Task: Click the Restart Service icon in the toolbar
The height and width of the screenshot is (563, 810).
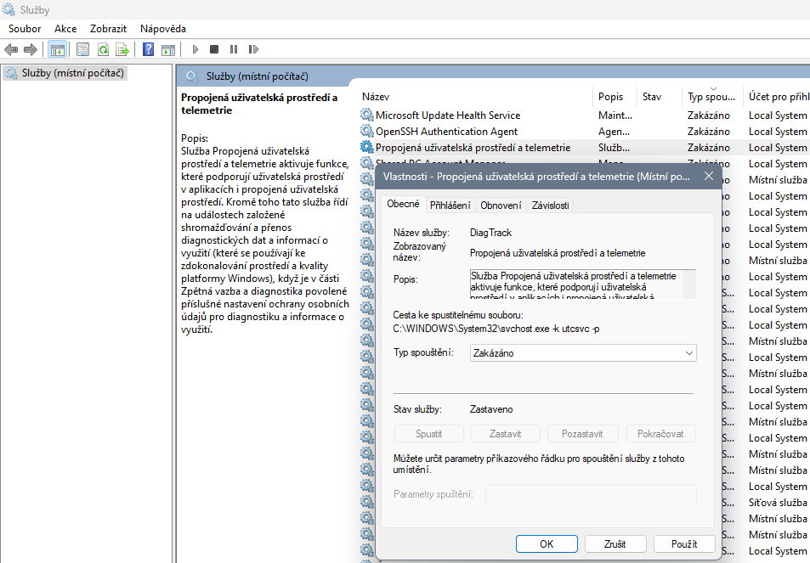Action: click(253, 49)
